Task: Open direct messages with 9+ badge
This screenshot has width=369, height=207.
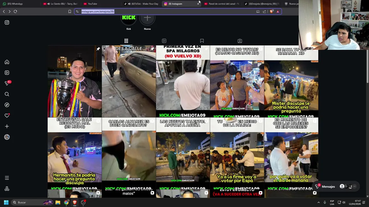Action: tap(7, 83)
